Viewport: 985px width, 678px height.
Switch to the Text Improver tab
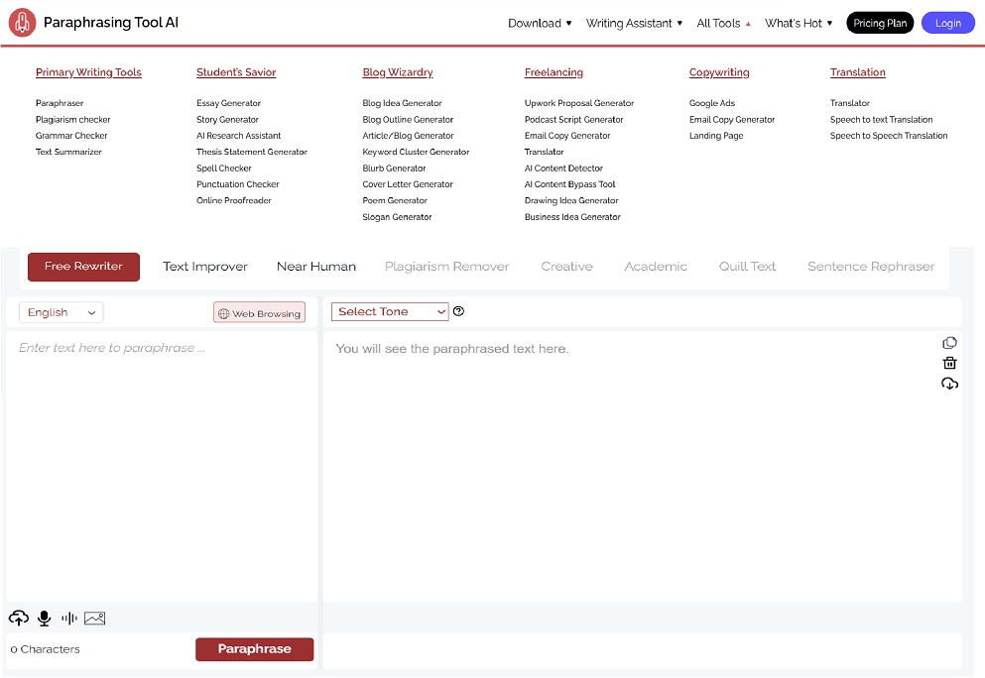coord(204,267)
